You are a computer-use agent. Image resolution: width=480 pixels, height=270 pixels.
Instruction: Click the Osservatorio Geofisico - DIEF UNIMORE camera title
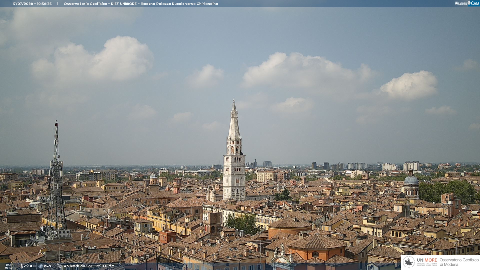(x=141, y=4)
